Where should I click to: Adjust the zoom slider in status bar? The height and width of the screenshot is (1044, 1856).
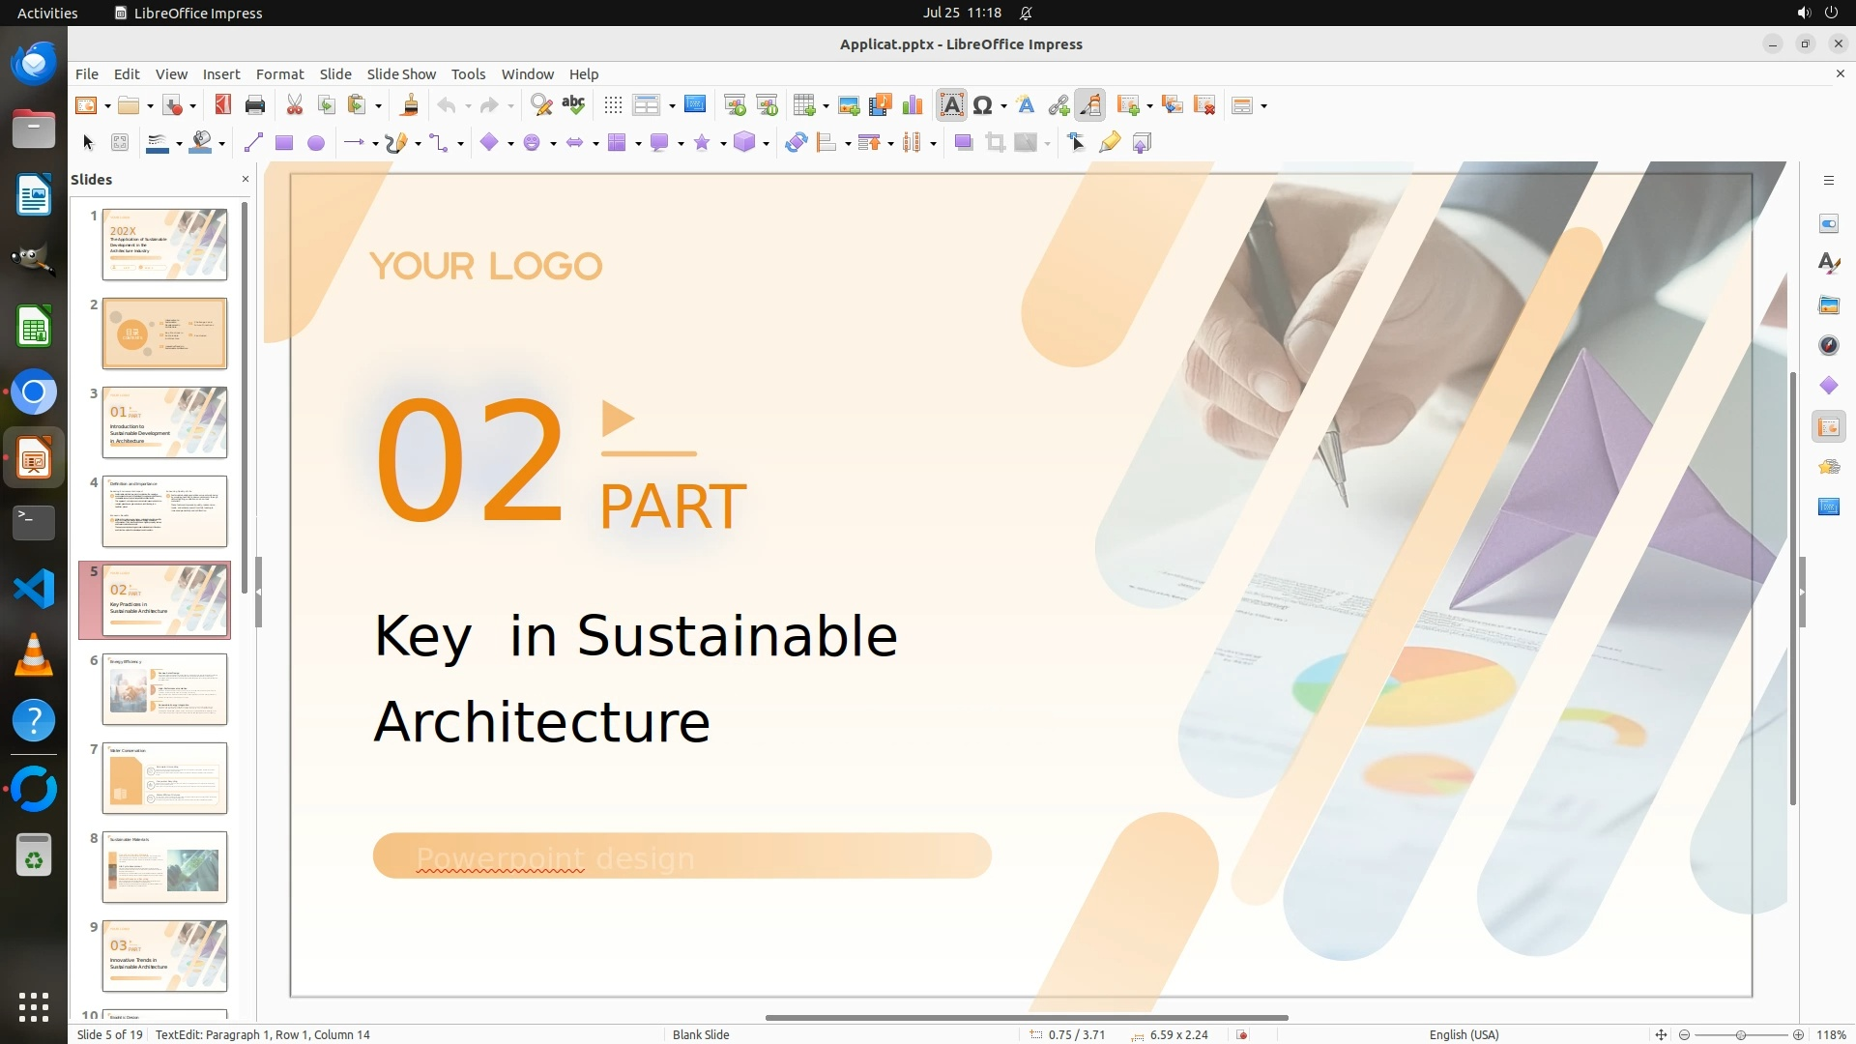1740,1034
